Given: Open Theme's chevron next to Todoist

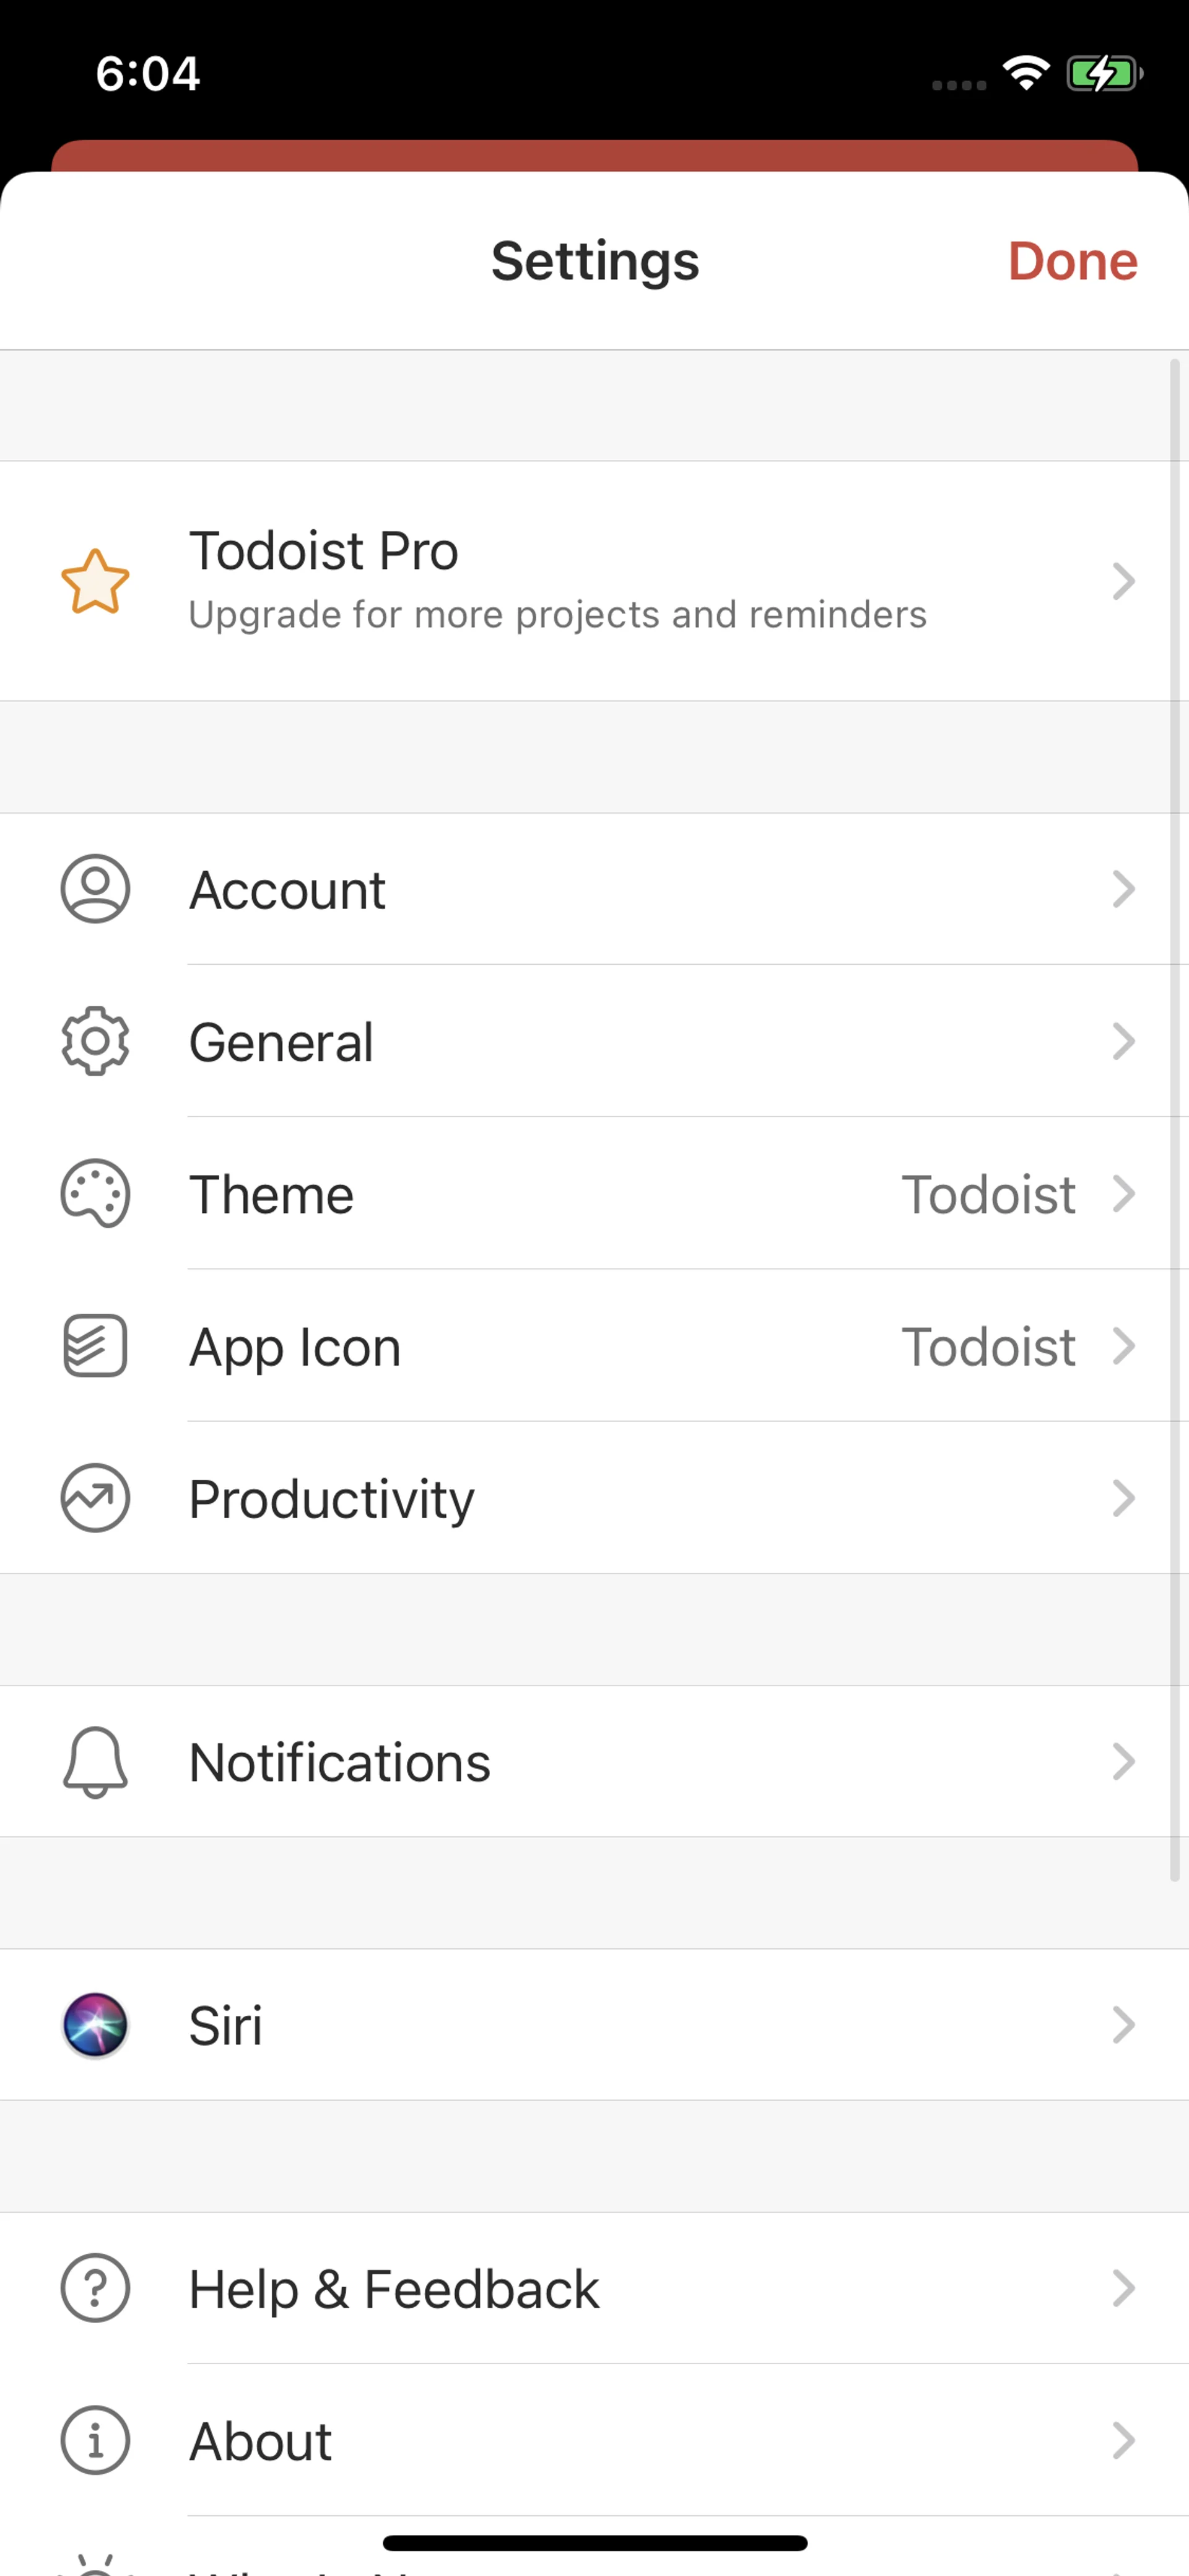Looking at the screenshot, I should tap(1123, 1193).
